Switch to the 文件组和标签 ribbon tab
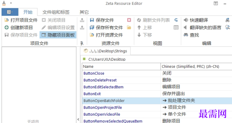 click(56, 12)
